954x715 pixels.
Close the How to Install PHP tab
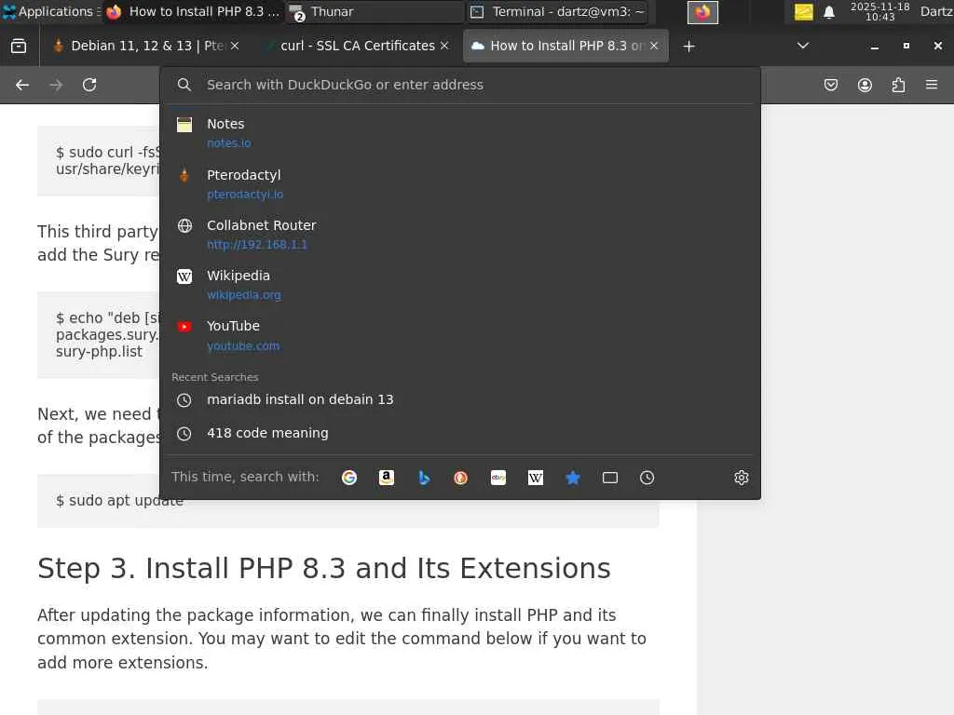click(654, 47)
